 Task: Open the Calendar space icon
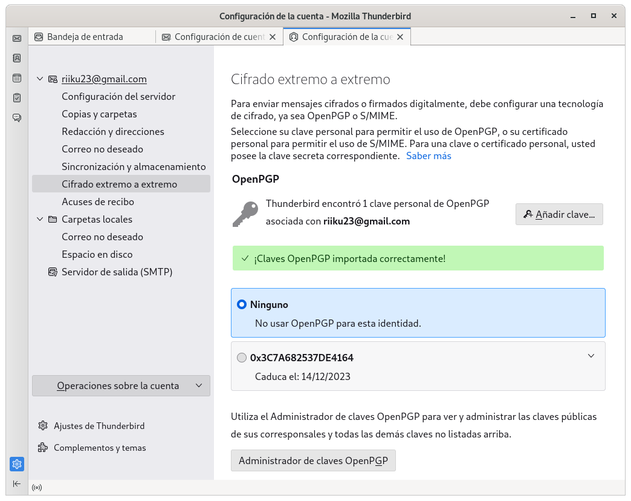(x=17, y=78)
